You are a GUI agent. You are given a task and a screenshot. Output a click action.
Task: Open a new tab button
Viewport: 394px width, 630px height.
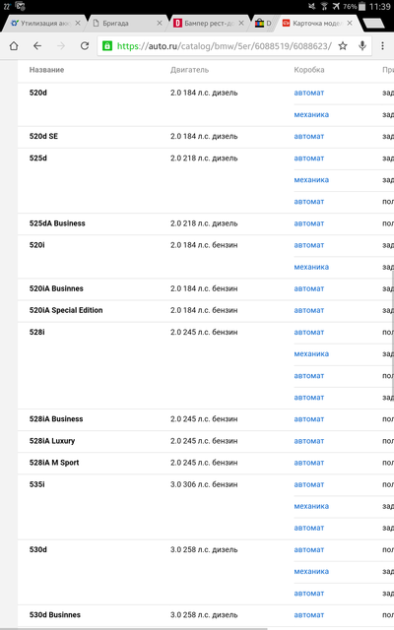(x=374, y=24)
